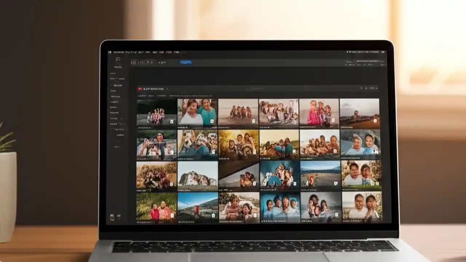Switch to the second tab in the toolbar

coord(141,62)
